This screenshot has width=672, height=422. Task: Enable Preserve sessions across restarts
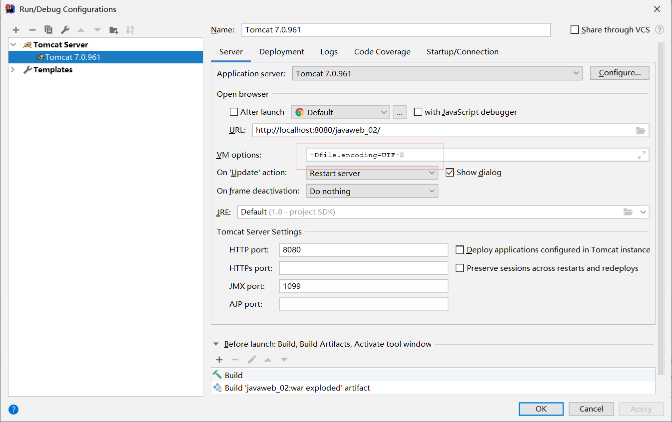point(460,268)
